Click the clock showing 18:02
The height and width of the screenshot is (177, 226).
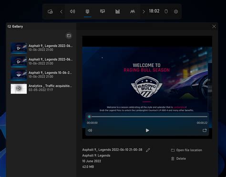click(x=154, y=11)
